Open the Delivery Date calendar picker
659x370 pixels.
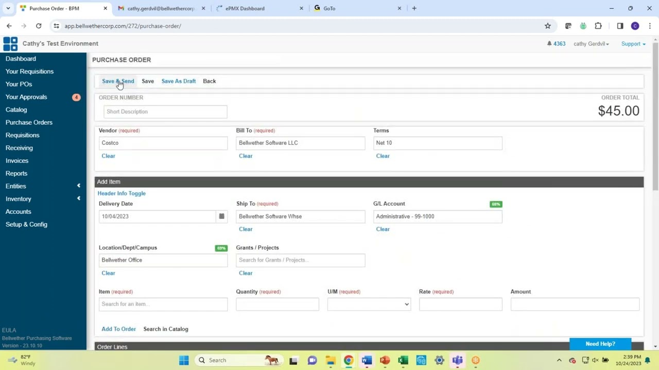(x=221, y=216)
